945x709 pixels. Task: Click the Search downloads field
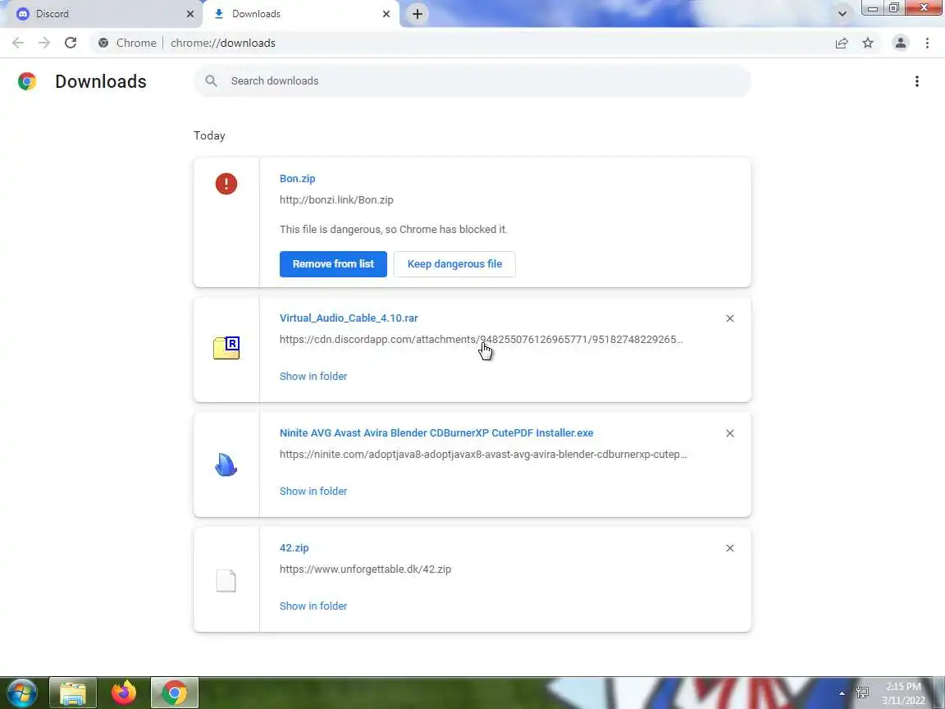pos(472,80)
